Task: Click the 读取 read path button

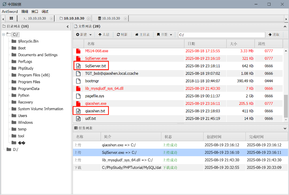Action: 274,35
